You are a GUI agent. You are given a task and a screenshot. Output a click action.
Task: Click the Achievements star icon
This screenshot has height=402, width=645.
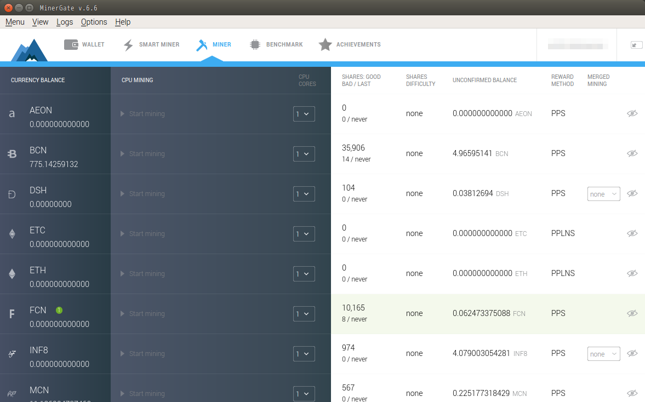coord(325,45)
